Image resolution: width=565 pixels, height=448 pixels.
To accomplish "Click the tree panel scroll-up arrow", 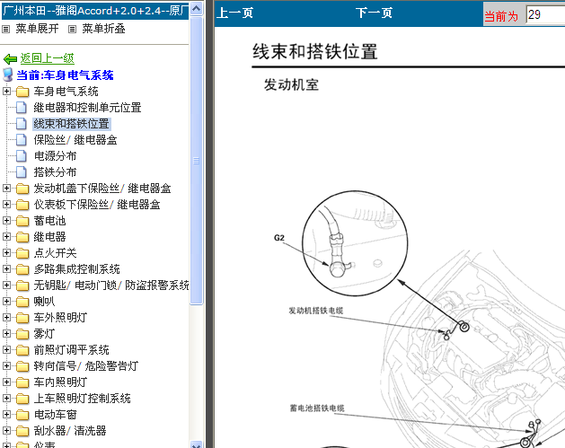I will click(196, 9).
